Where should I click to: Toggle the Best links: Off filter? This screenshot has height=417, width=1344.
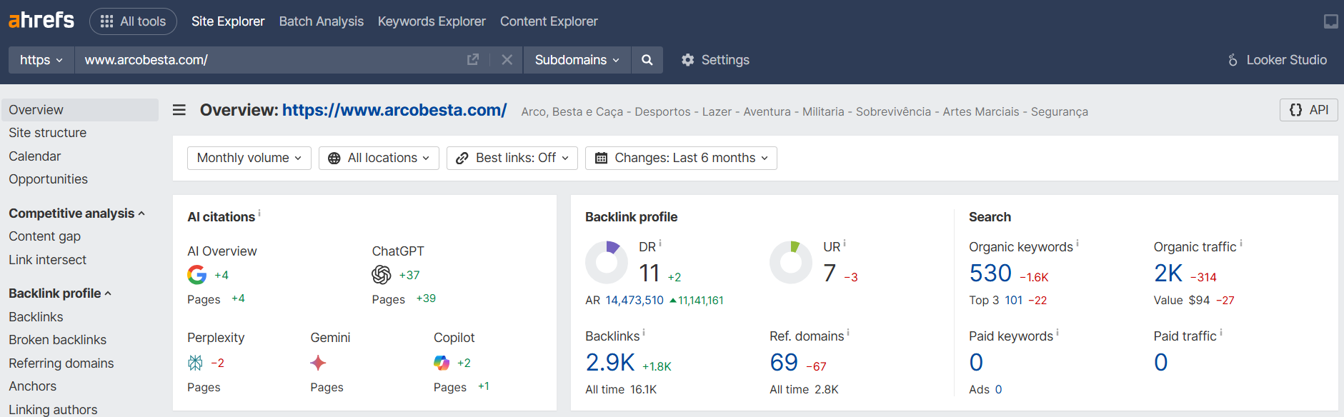[x=512, y=158]
